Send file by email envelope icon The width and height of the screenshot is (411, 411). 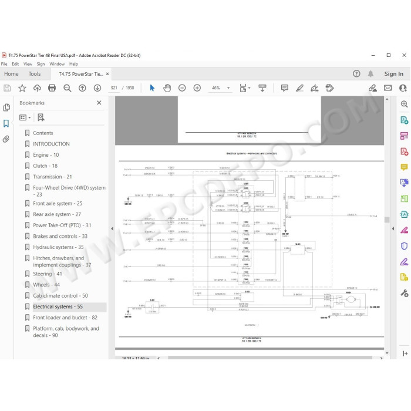[x=388, y=88]
